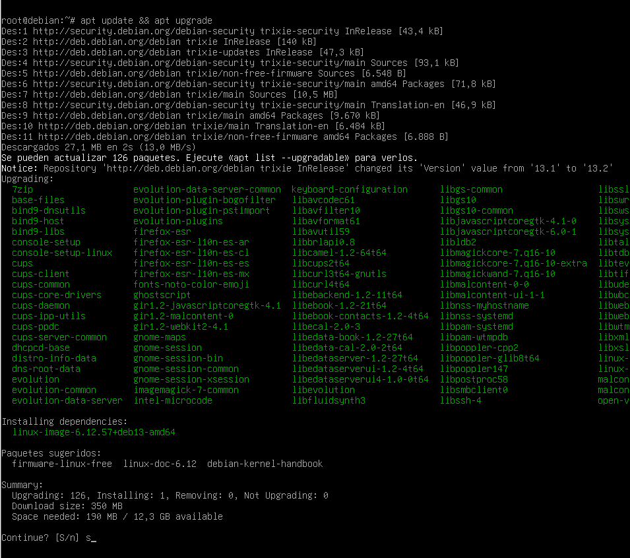Click the debian-kernel-handbook suggested package
Screen dimensions: 630x558
265,464
